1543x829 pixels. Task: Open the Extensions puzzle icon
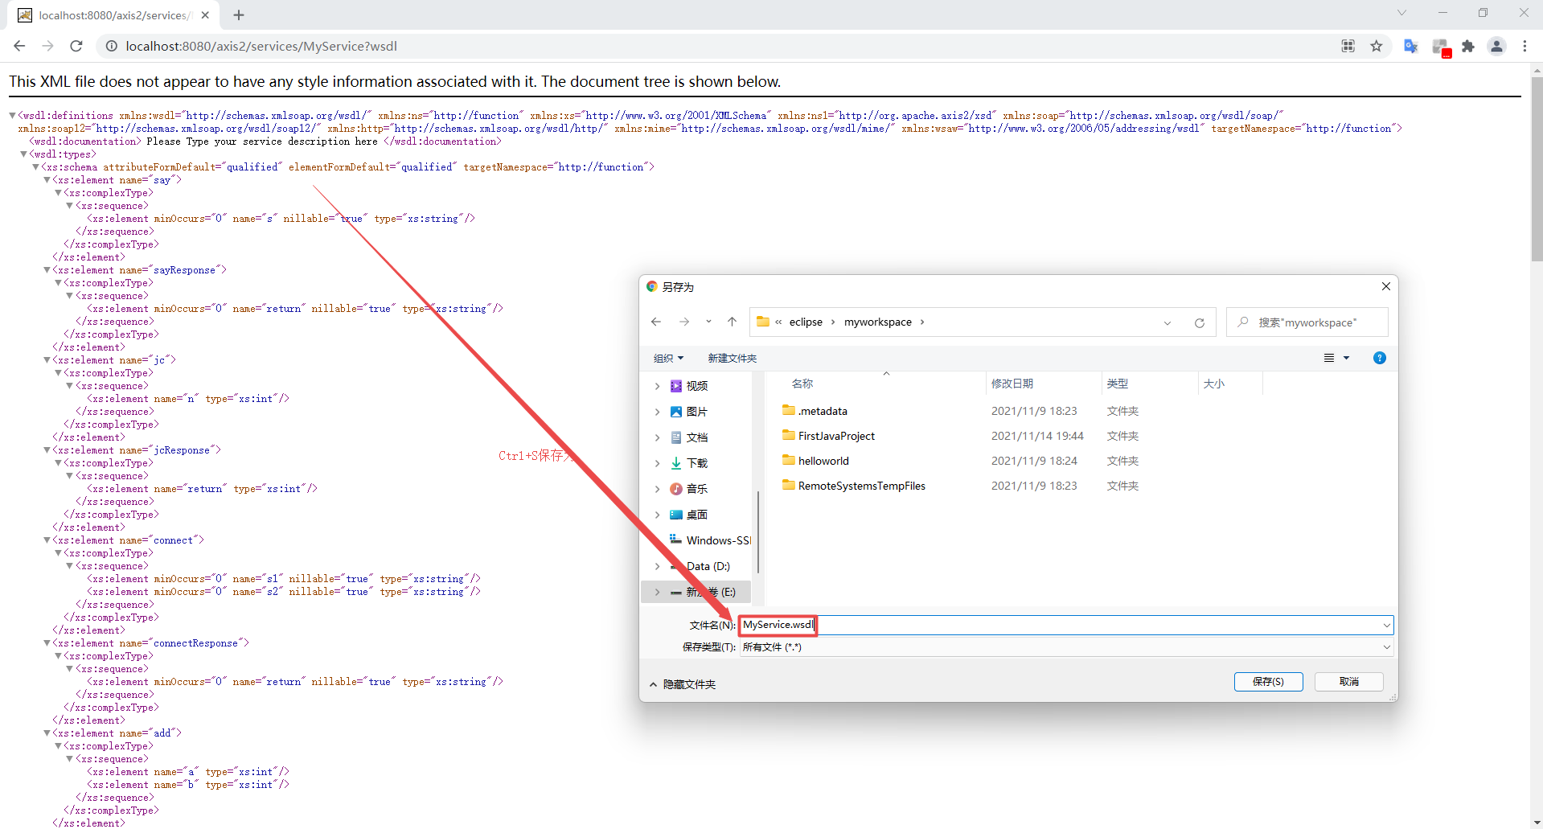(x=1468, y=46)
